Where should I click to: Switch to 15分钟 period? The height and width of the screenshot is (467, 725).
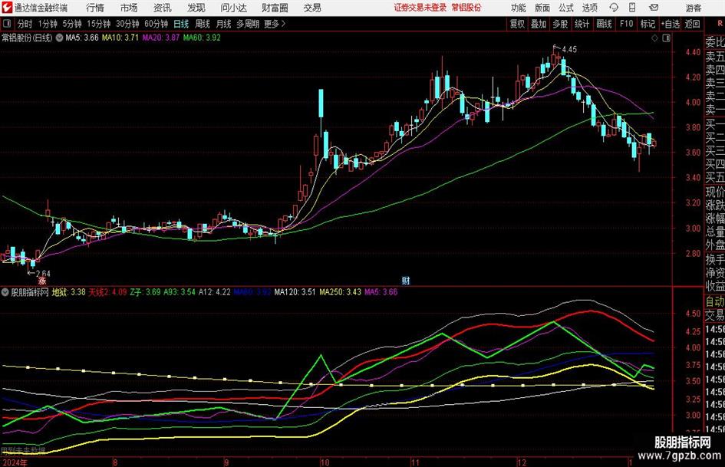[98, 24]
